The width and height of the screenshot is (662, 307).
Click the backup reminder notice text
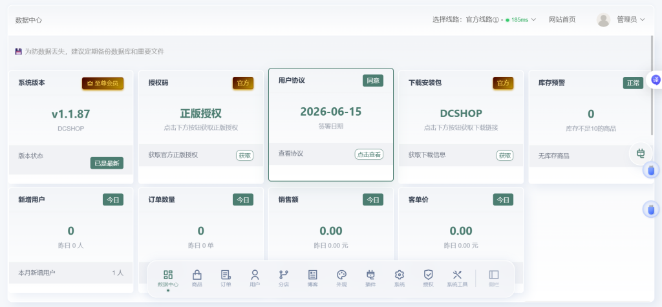coord(94,52)
